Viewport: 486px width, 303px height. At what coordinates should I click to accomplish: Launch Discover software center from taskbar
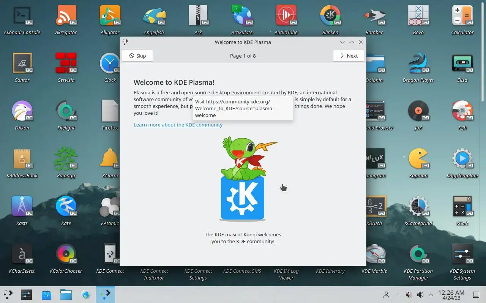point(46,294)
